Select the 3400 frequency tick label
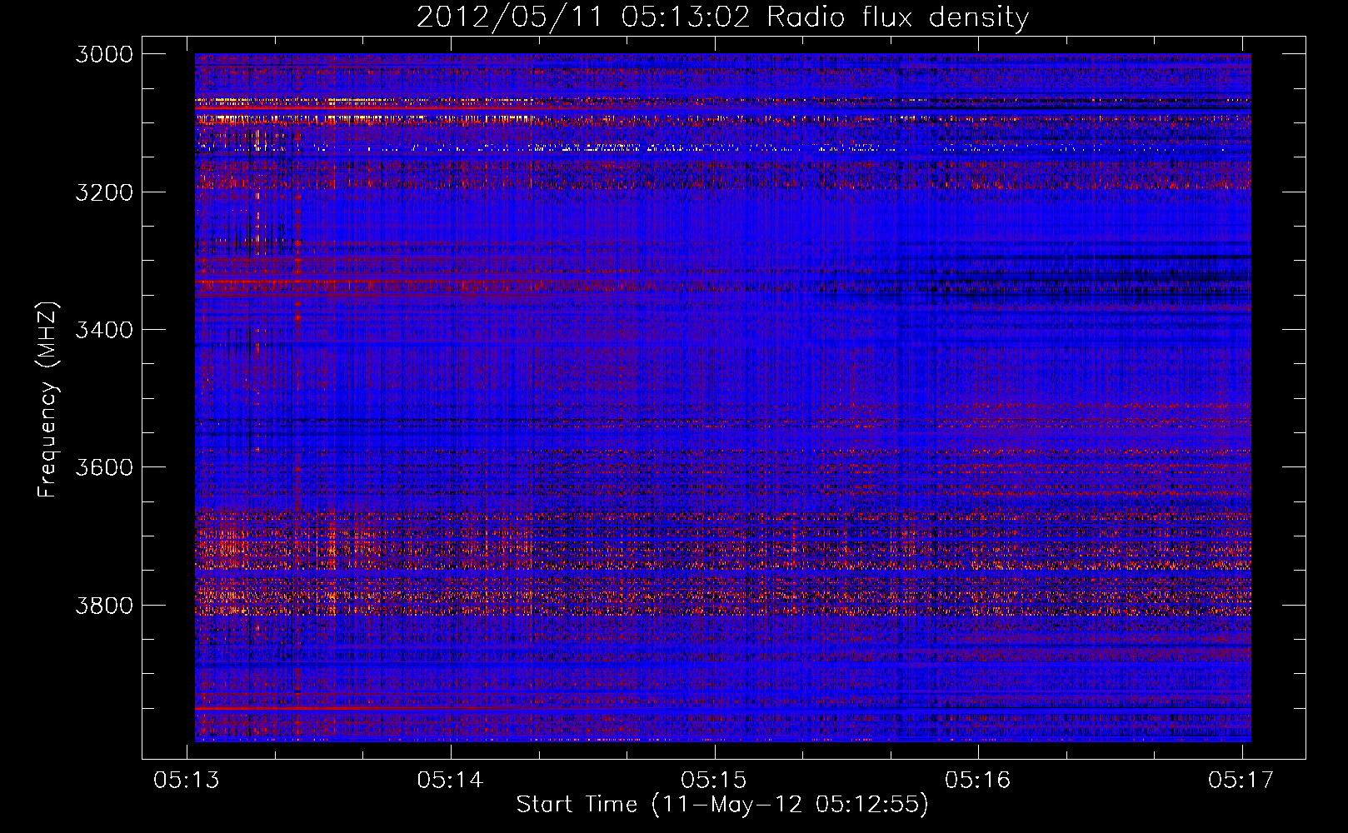Screen dimensions: 1348x833 click(x=104, y=330)
